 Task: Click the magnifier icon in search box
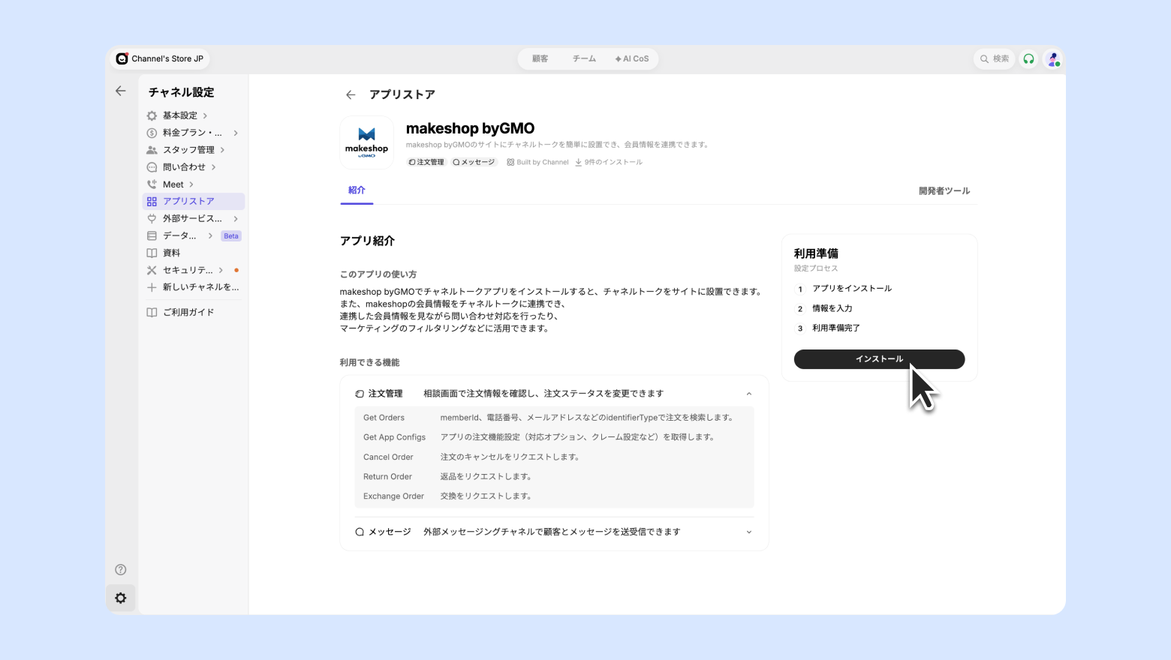click(984, 58)
